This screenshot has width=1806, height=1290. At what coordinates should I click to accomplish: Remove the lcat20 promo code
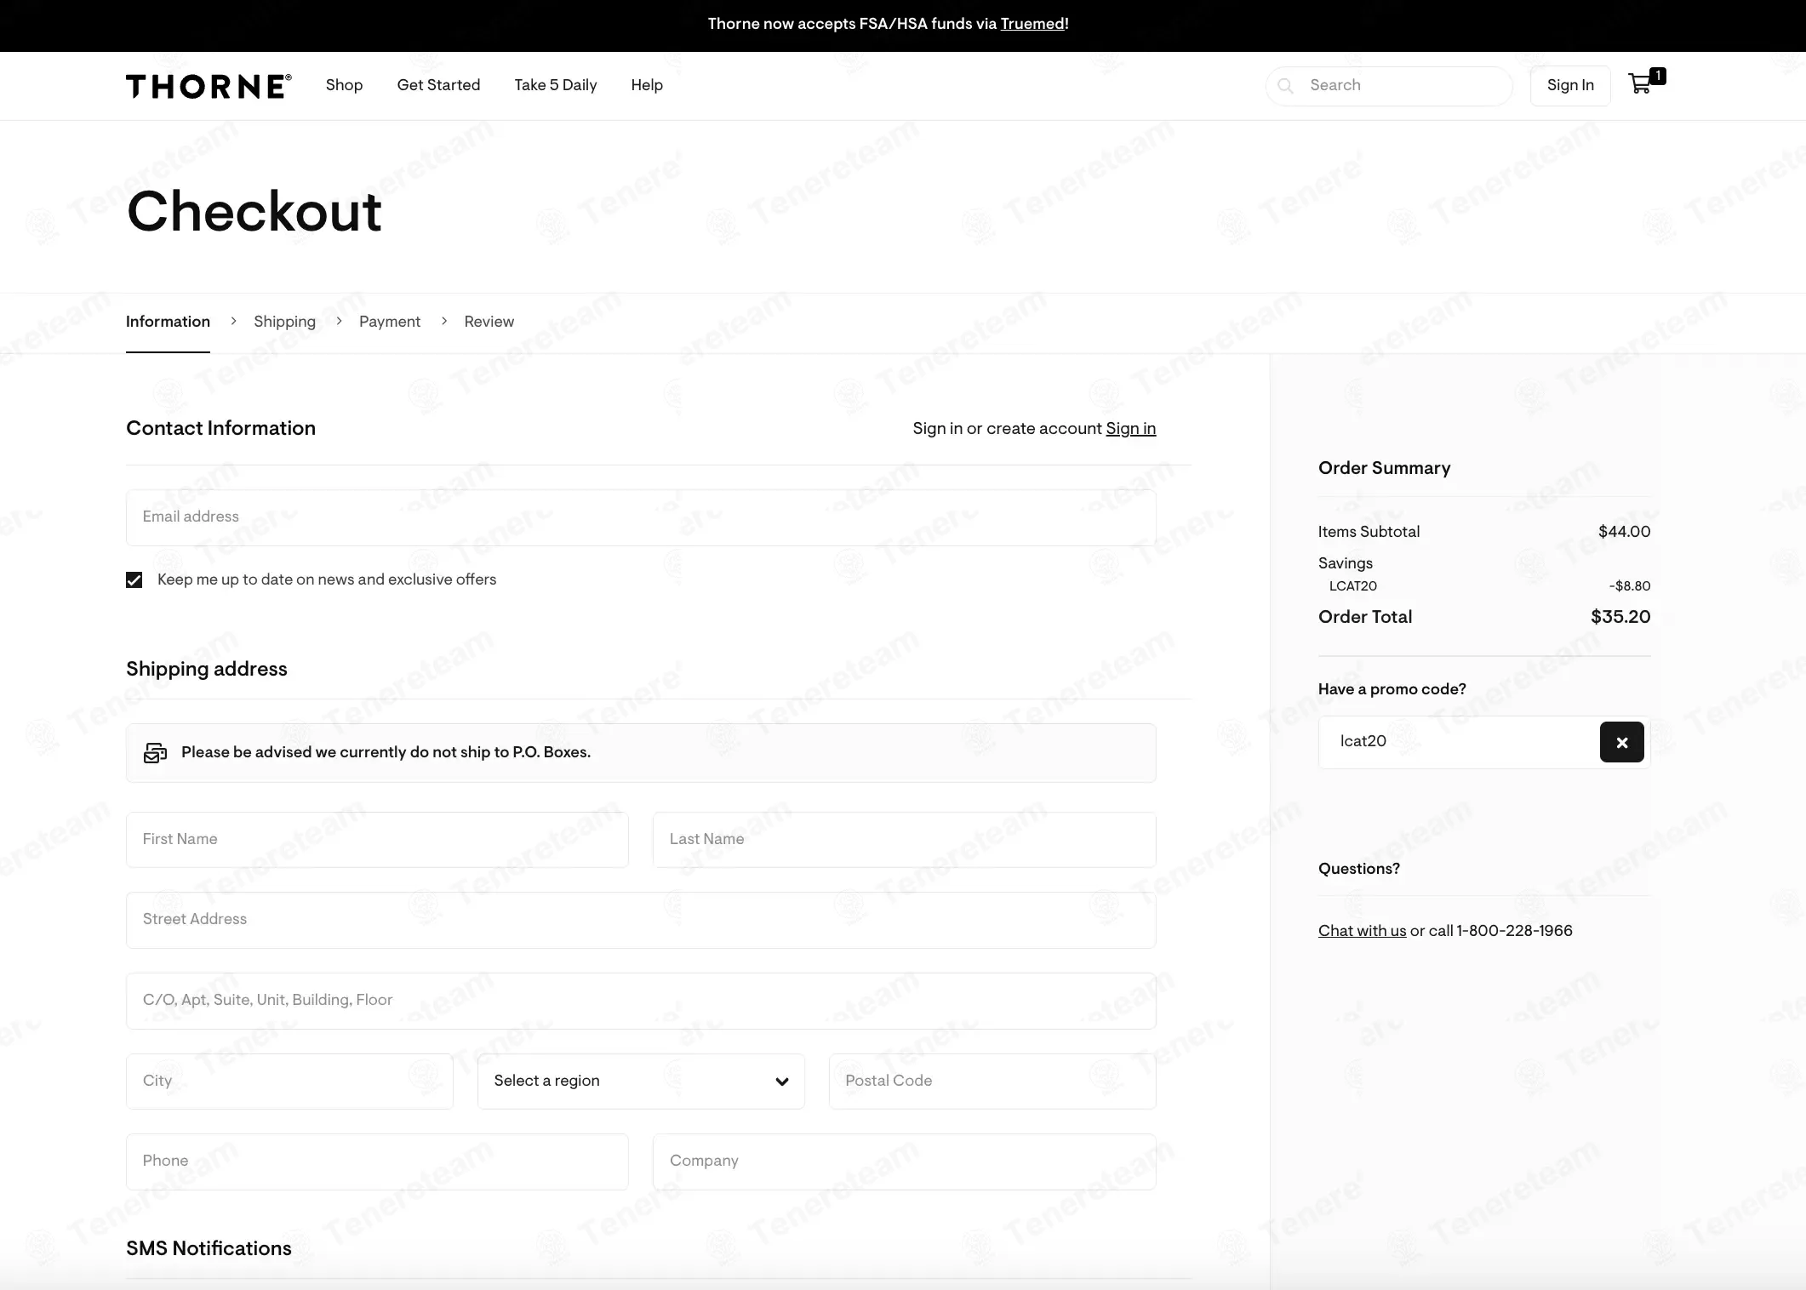coord(1621,742)
